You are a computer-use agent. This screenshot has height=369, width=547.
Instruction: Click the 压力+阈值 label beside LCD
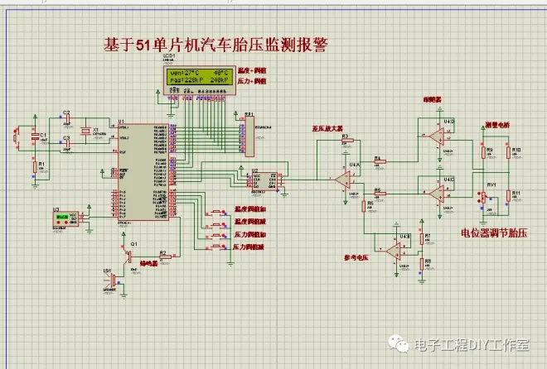[252, 81]
